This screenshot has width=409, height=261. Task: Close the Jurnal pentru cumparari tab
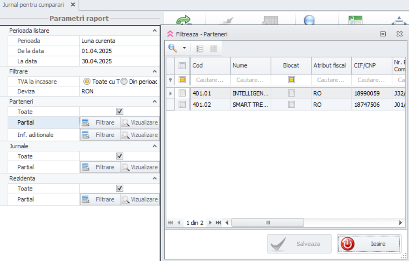tap(73, 5)
